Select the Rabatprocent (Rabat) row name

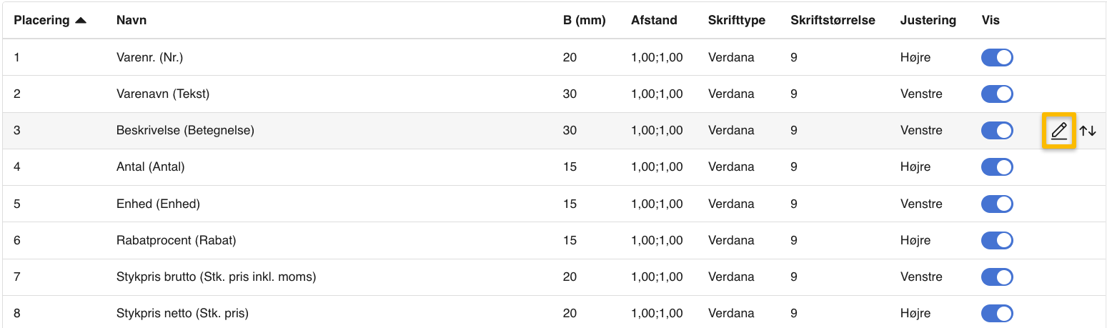click(x=176, y=240)
